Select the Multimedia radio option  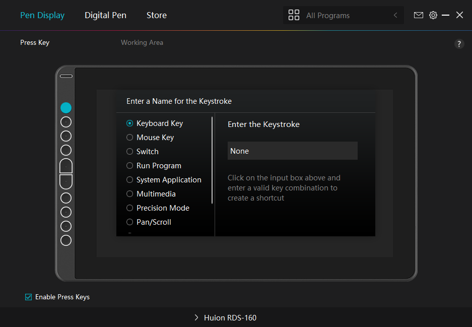tap(130, 194)
